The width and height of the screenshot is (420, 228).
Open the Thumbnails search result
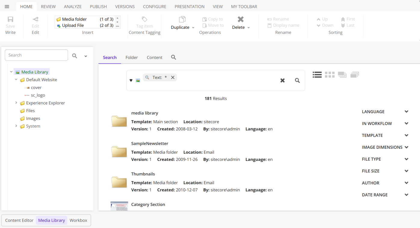143,174
